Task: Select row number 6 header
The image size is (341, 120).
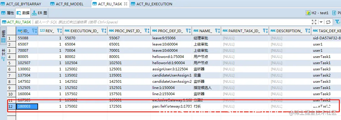Action: [x=11, y=69]
